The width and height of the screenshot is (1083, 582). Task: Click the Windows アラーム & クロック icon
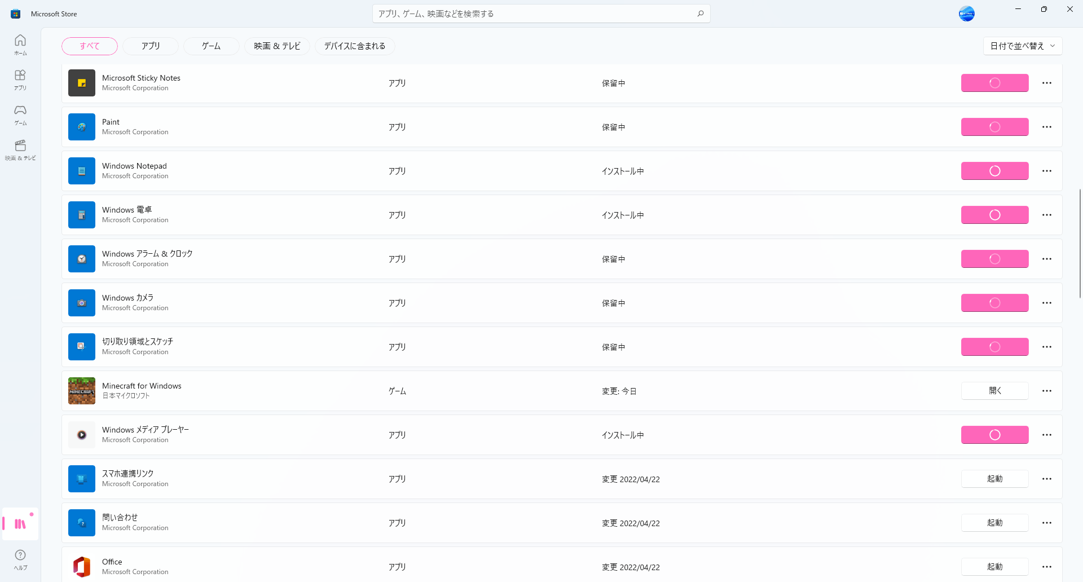point(82,259)
